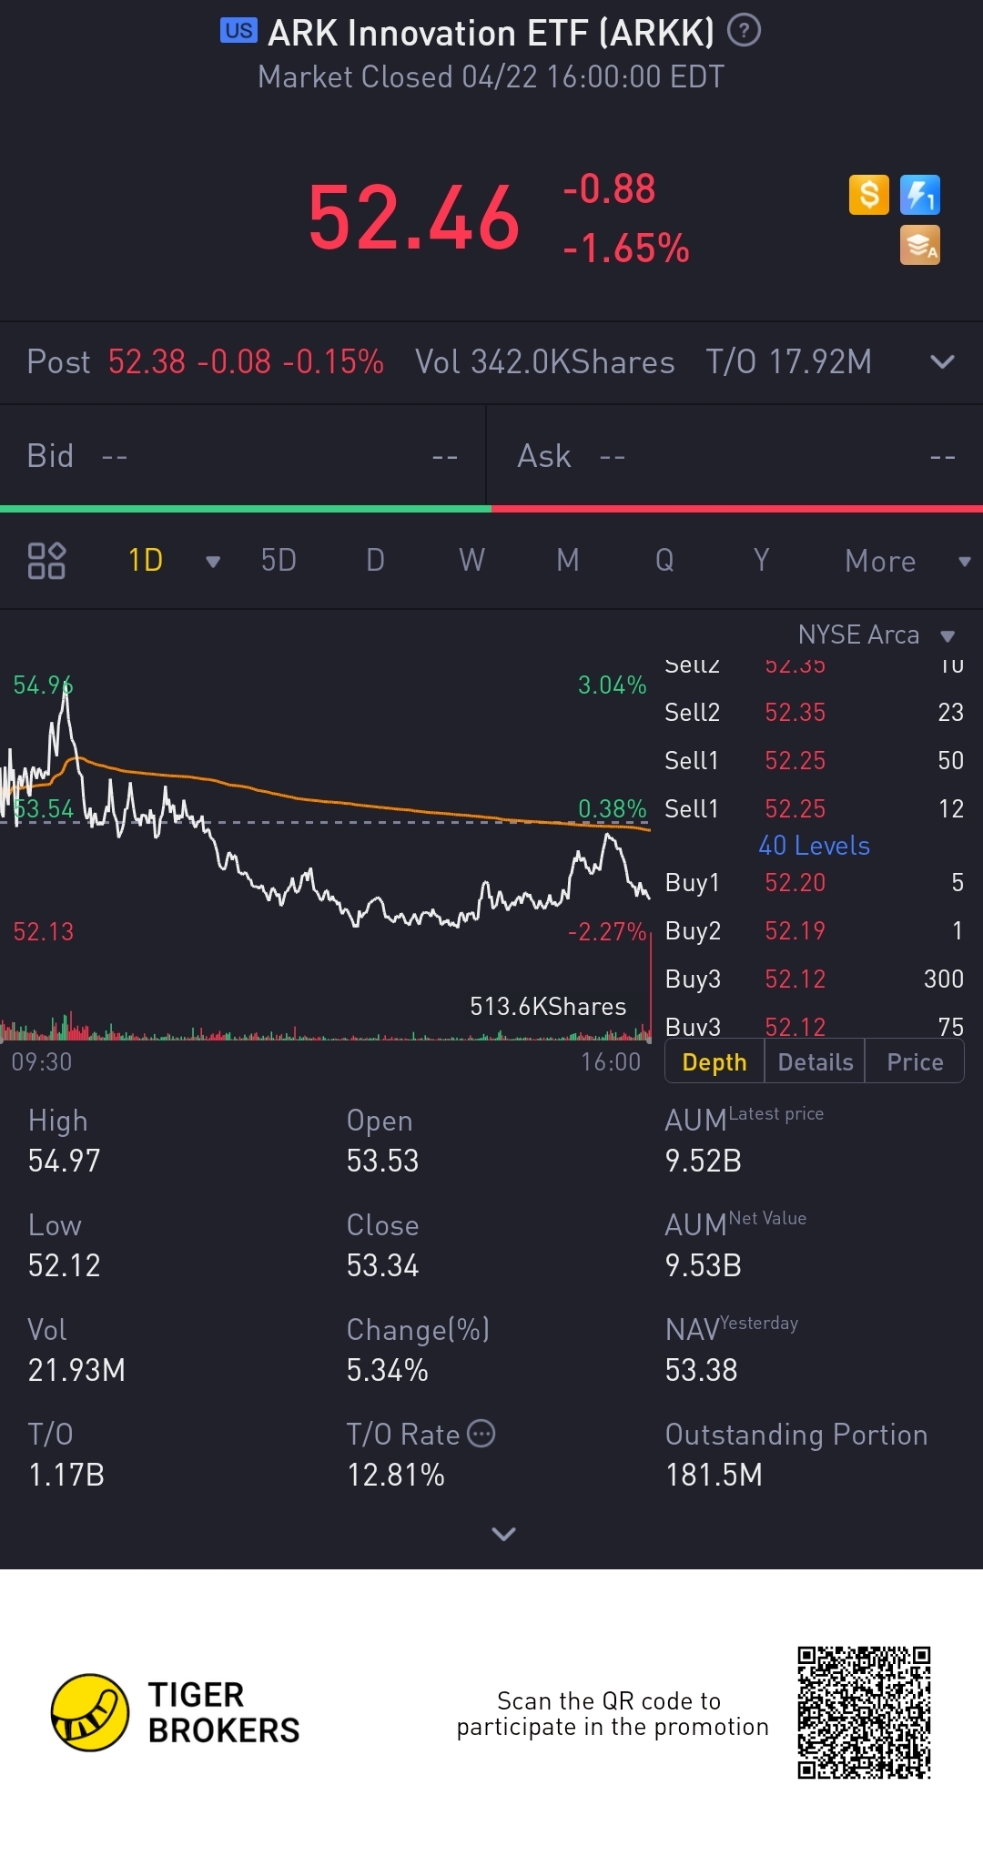Image resolution: width=983 pixels, height=1857 pixels.
Task: Switch to daily D chart tab
Action: 375,560
